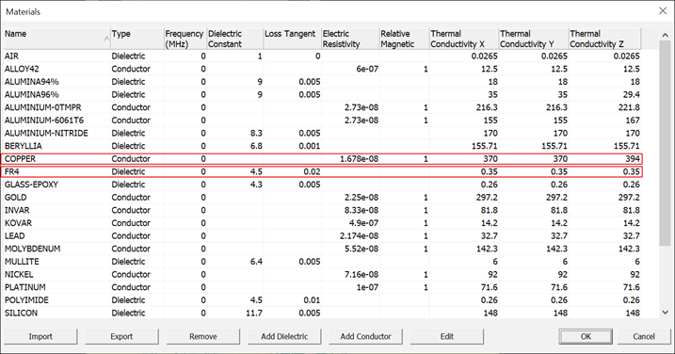
Task: Click the scrollbar up arrow
Action: tap(665, 35)
